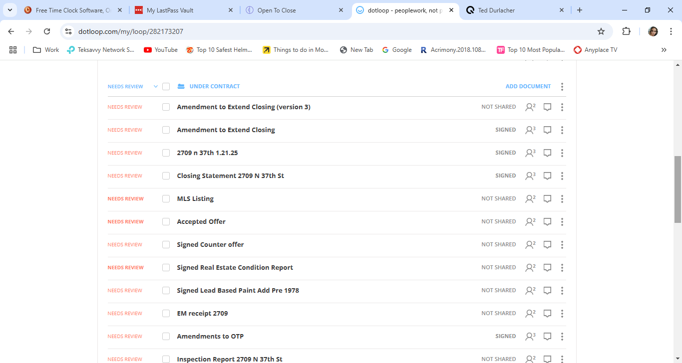Screen dimensions: 682x363
Task: Open people icon for Signed Counter offer
Action: click(530, 244)
